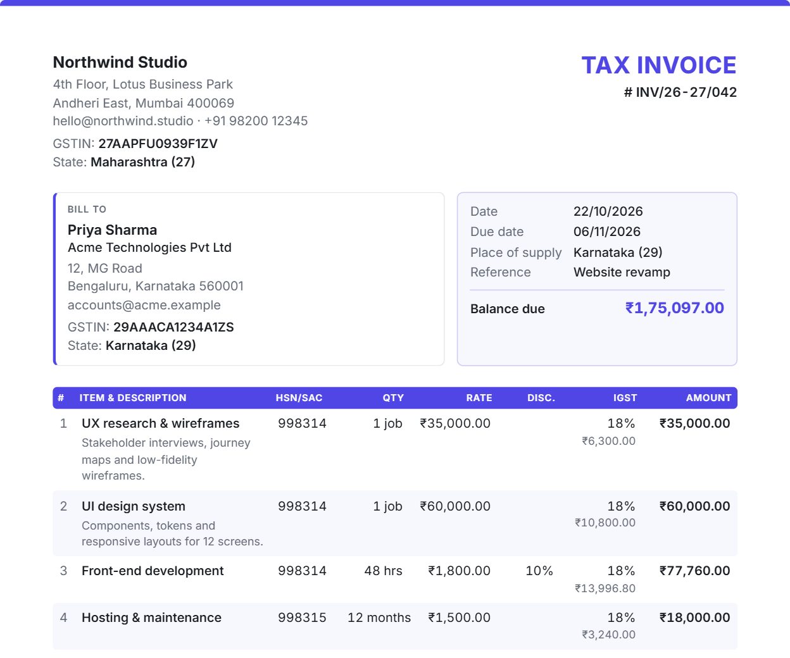The width and height of the screenshot is (790, 658).
Task: Click item 'UX research & wireframes'
Action: pos(161,423)
